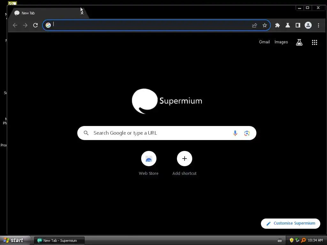Open Search Labs flask on page
Image resolution: width=327 pixels, height=245 pixels.
pyautogui.click(x=299, y=42)
